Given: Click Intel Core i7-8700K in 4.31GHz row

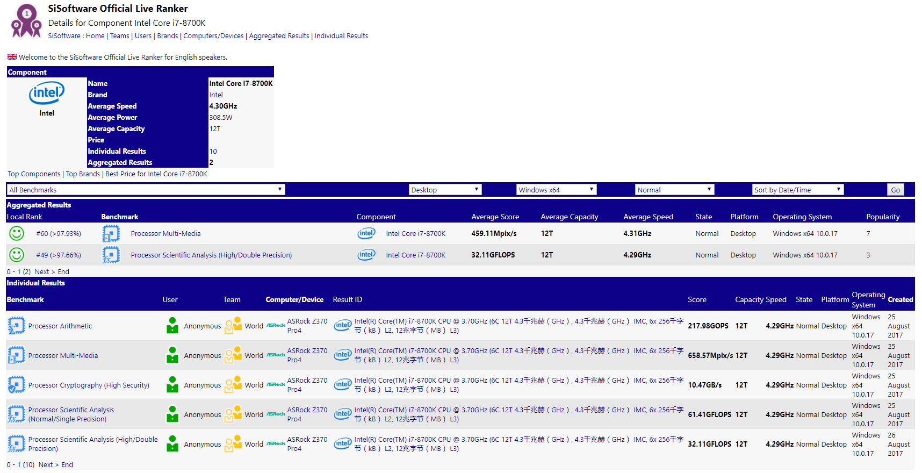Looking at the screenshot, I should 416,234.
